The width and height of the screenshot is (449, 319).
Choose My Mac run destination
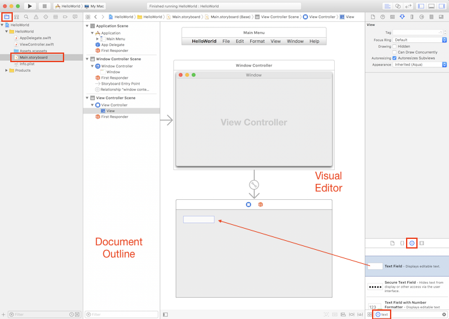point(94,6)
